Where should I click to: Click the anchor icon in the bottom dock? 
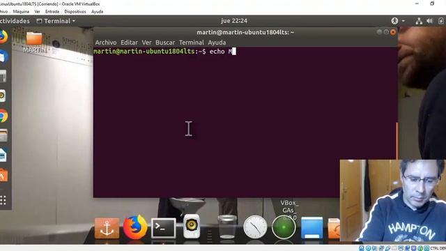point(107,228)
